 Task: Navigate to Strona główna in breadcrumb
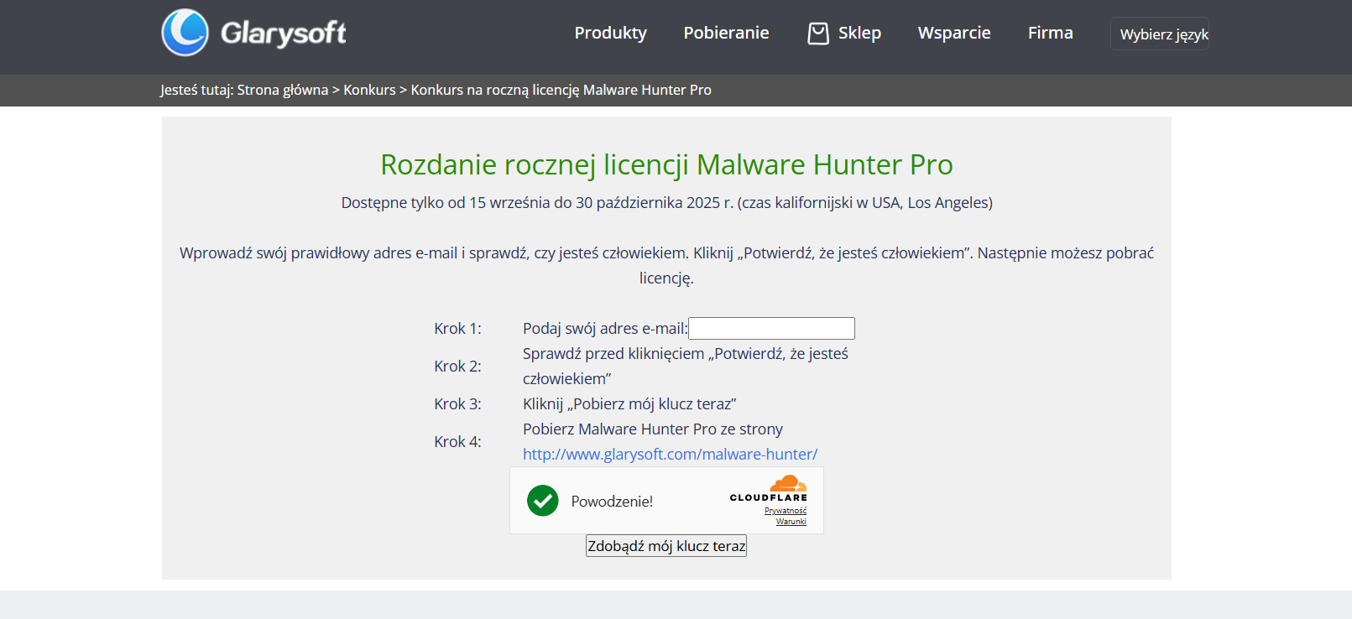pos(282,90)
